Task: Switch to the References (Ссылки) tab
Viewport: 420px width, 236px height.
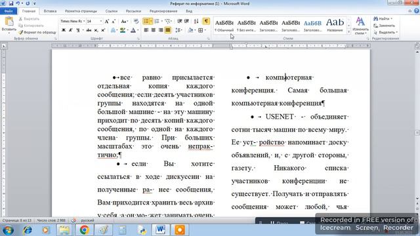Action: pyautogui.click(x=112, y=11)
